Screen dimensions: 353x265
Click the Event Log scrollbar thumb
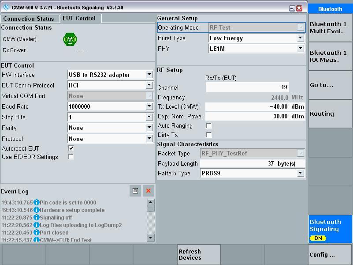[x=151, y=209]
